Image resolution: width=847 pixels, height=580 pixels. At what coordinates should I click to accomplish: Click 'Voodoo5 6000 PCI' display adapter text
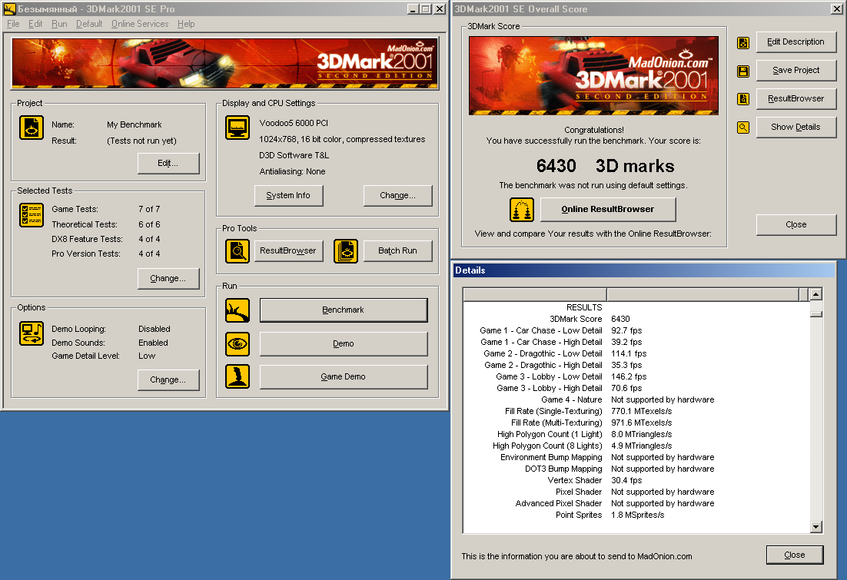click(294, 123)
